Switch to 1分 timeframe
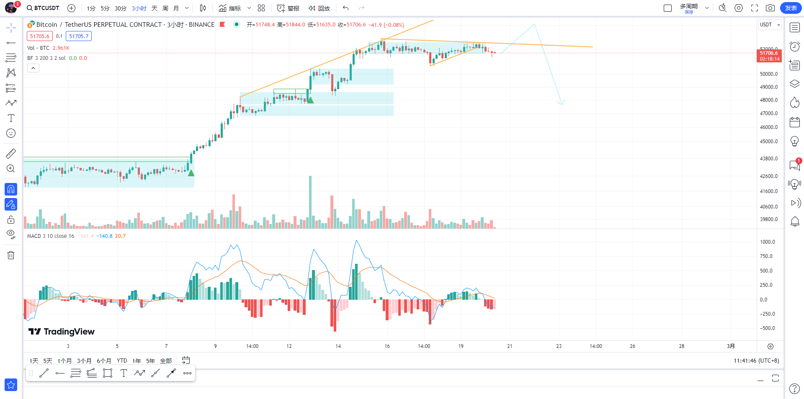 pos(91,8)
